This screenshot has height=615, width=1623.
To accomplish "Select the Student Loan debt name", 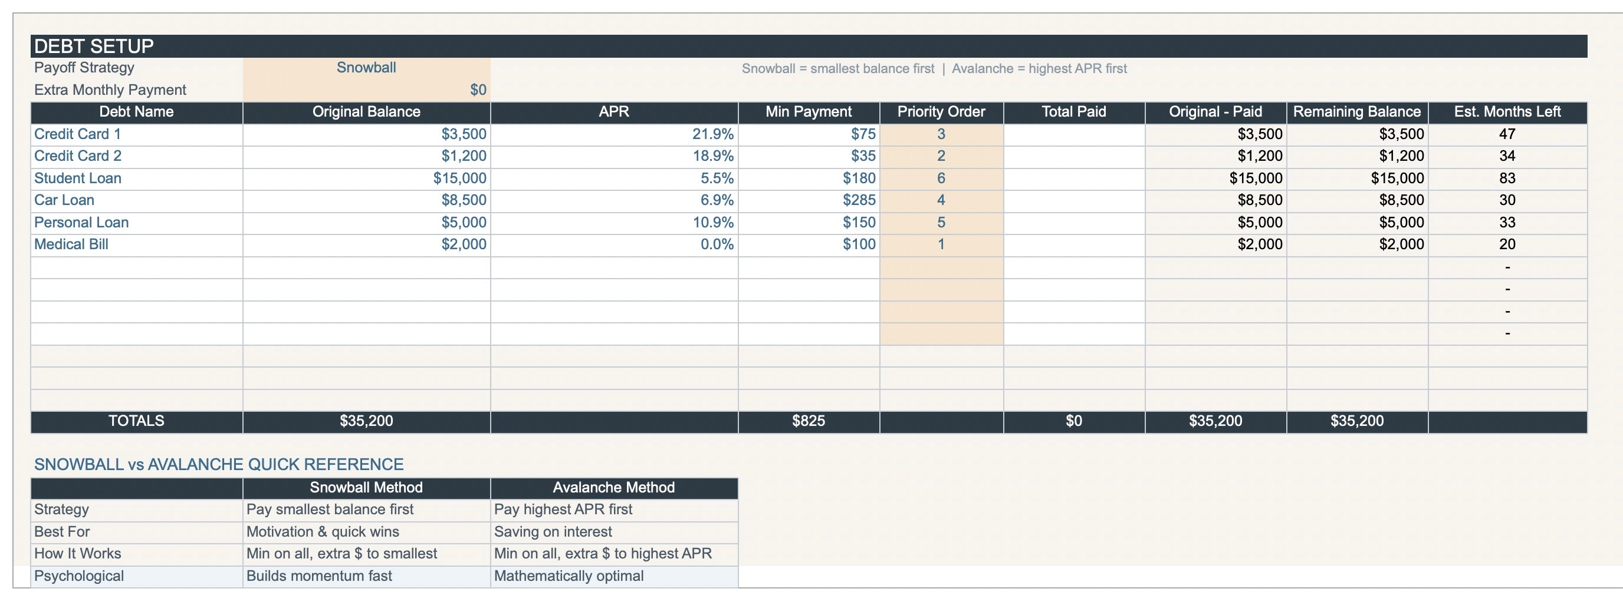I will coord(137,178).
